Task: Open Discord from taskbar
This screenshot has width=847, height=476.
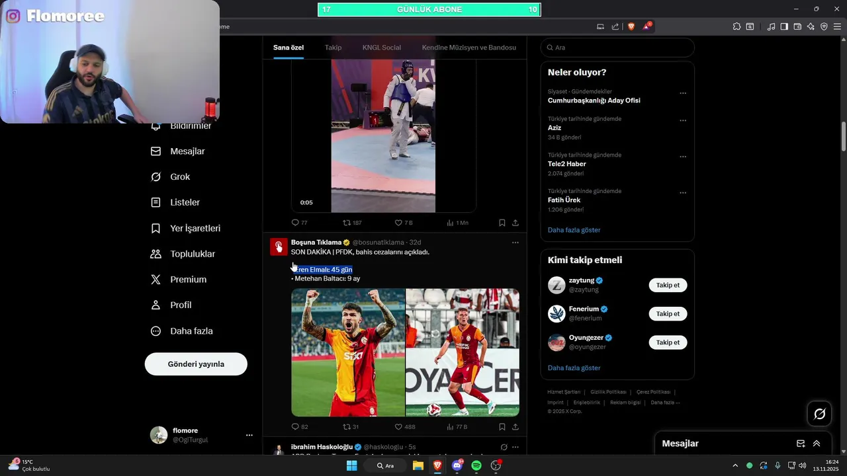Action: 457,465
